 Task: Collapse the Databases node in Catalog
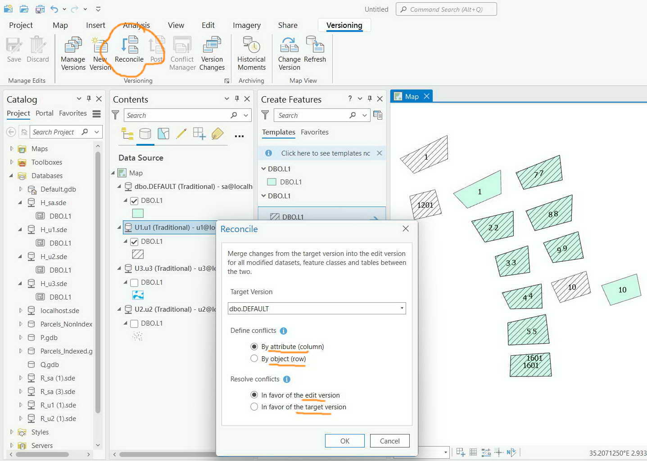[11, 175]
